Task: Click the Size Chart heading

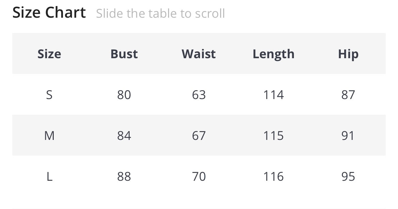Action: tap(49, 13)
